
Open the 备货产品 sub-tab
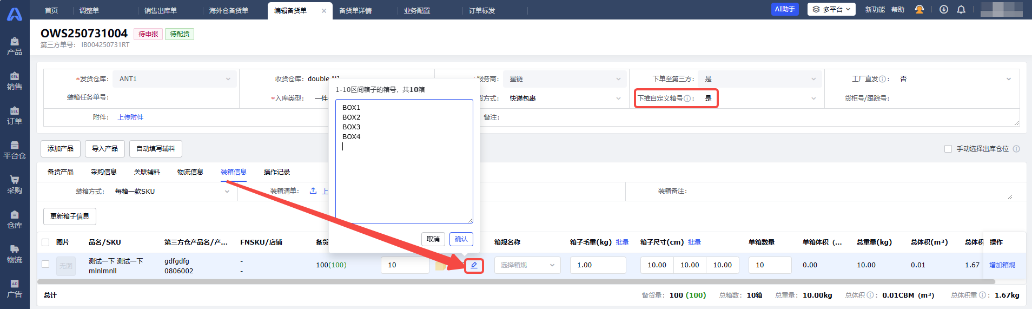61,172
